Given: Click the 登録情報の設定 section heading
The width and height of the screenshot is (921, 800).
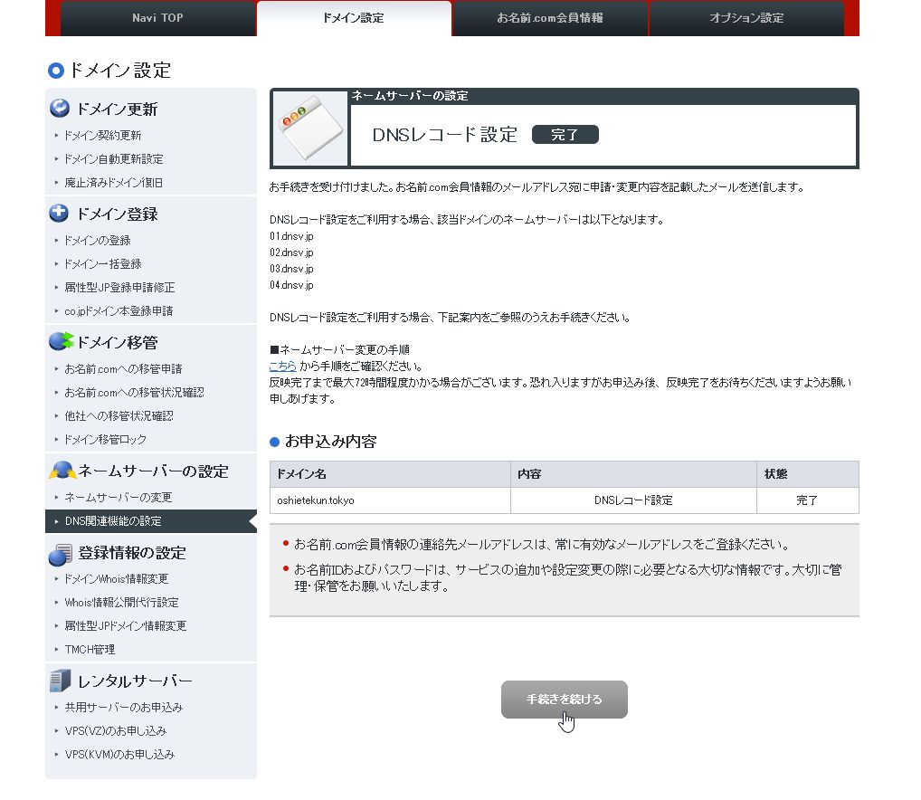Looking at the screenshot, I should coord(132,553).
